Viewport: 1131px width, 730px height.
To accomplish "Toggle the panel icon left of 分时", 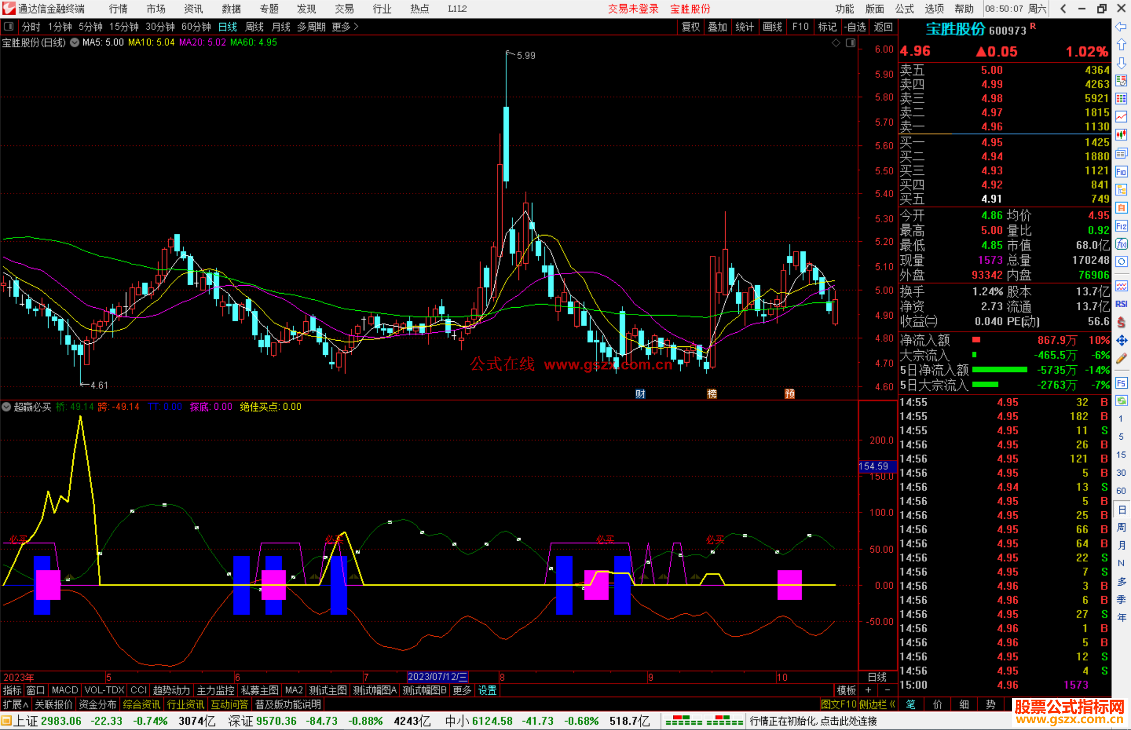I will coord(9,26).
